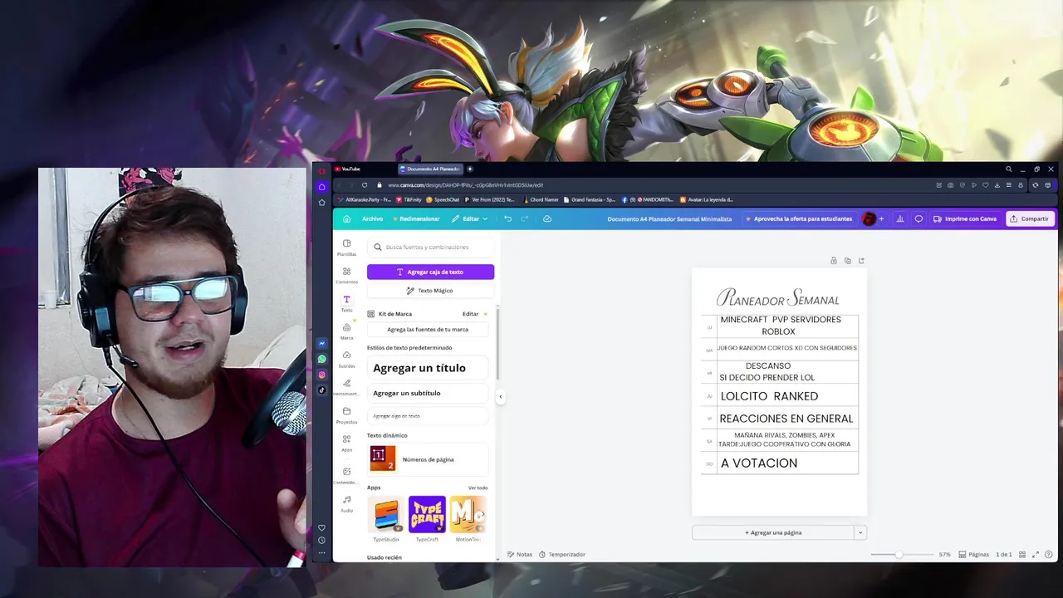The width and height of the screenshot is (1063, 598).
Task: Open the Marca sidebar panel
Action: (x=346, y=331)
